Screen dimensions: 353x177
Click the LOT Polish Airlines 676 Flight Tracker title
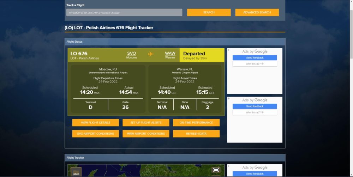[x=109, y=28]
